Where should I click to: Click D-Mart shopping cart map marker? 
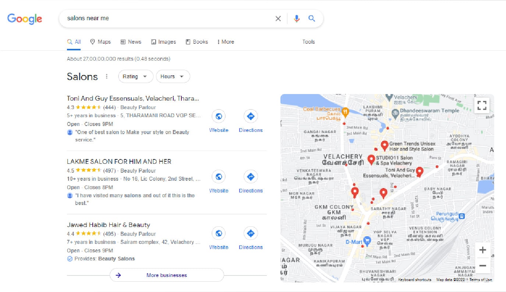(367, 241)
